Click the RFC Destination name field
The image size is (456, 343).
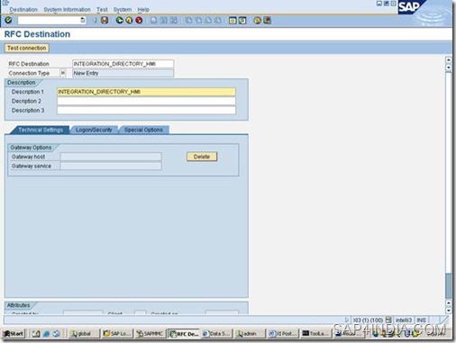coord(123,64)
